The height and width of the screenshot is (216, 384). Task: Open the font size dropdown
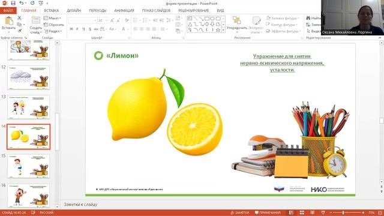point(107,20)
